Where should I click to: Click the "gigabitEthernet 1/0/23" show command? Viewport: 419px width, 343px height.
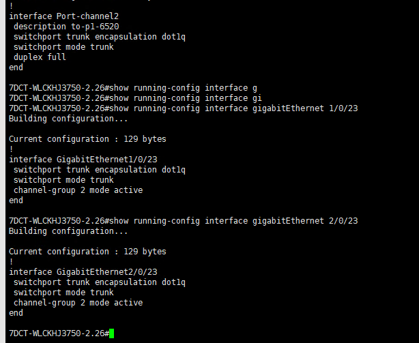point(183,108)
